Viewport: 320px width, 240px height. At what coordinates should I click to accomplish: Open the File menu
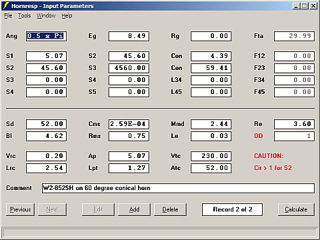click(x=8, y=16)
